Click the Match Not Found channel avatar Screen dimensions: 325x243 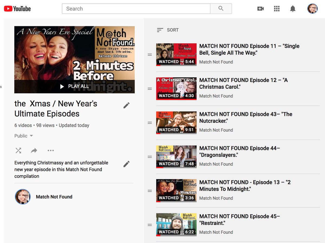point(23,197)
